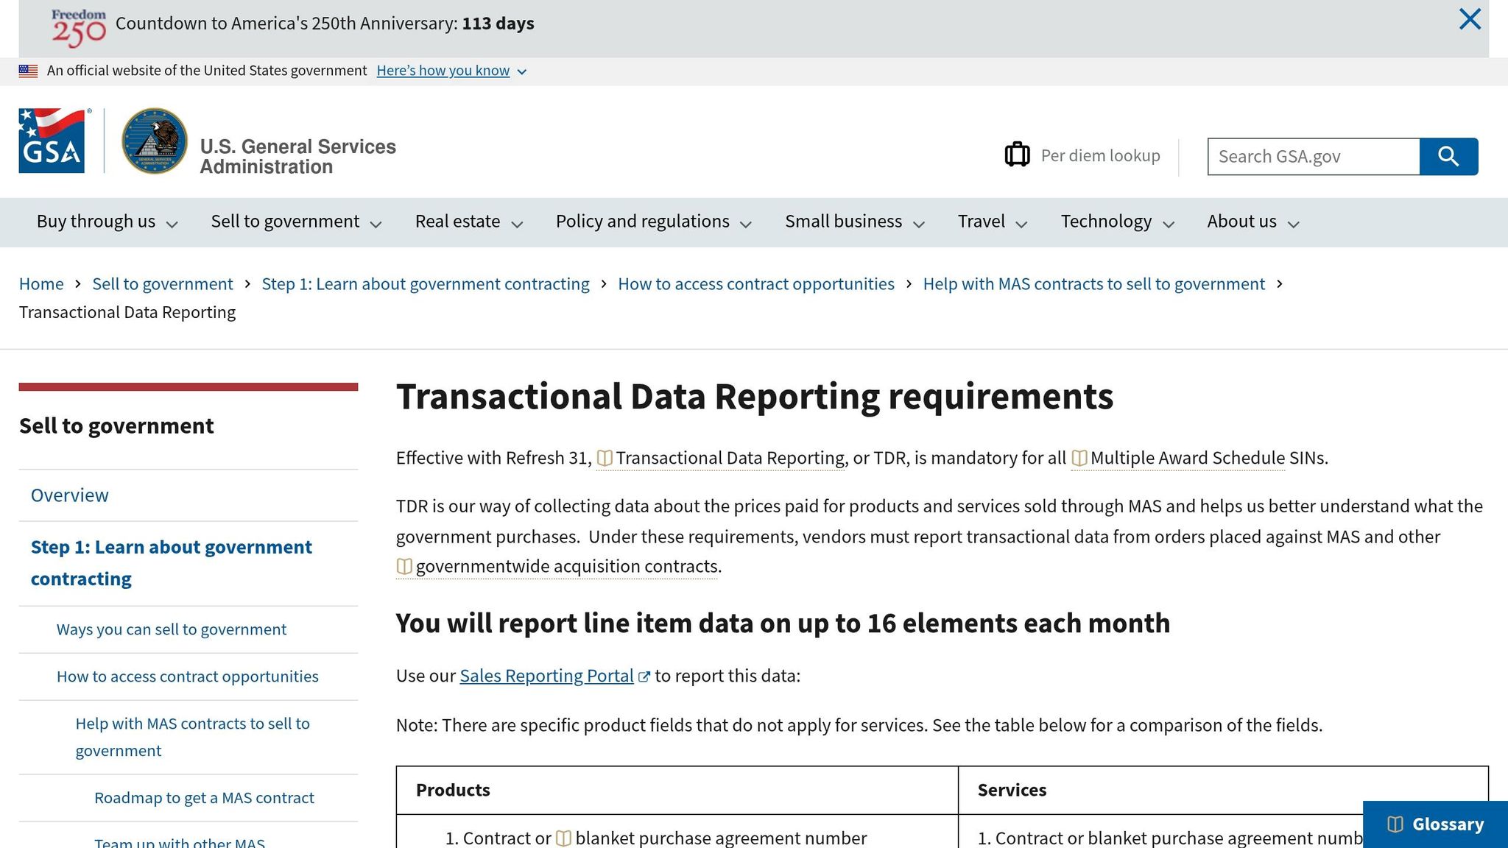This screenshot has height=848, width=1508.
Task: Click the GSA logo
Action: [x=52, y=140]
